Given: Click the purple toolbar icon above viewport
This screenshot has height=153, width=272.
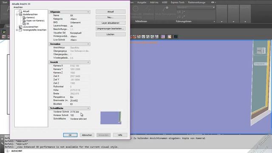Looking at the screenshot, I should click(163, 37).
